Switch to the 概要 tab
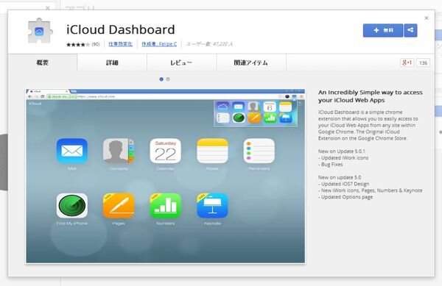The height and width of the screenshot is (286, 442). (42, 62)
